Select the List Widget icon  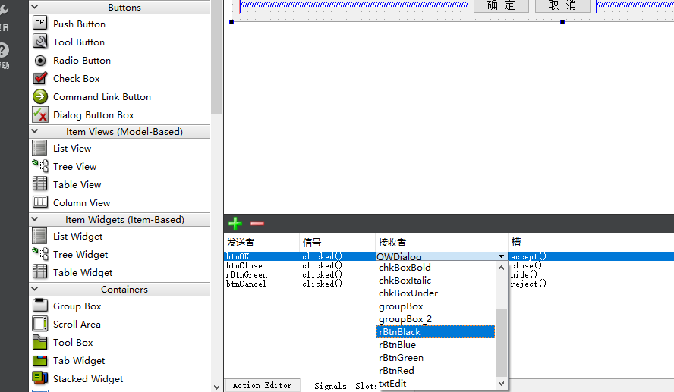[x=40, y=236]
